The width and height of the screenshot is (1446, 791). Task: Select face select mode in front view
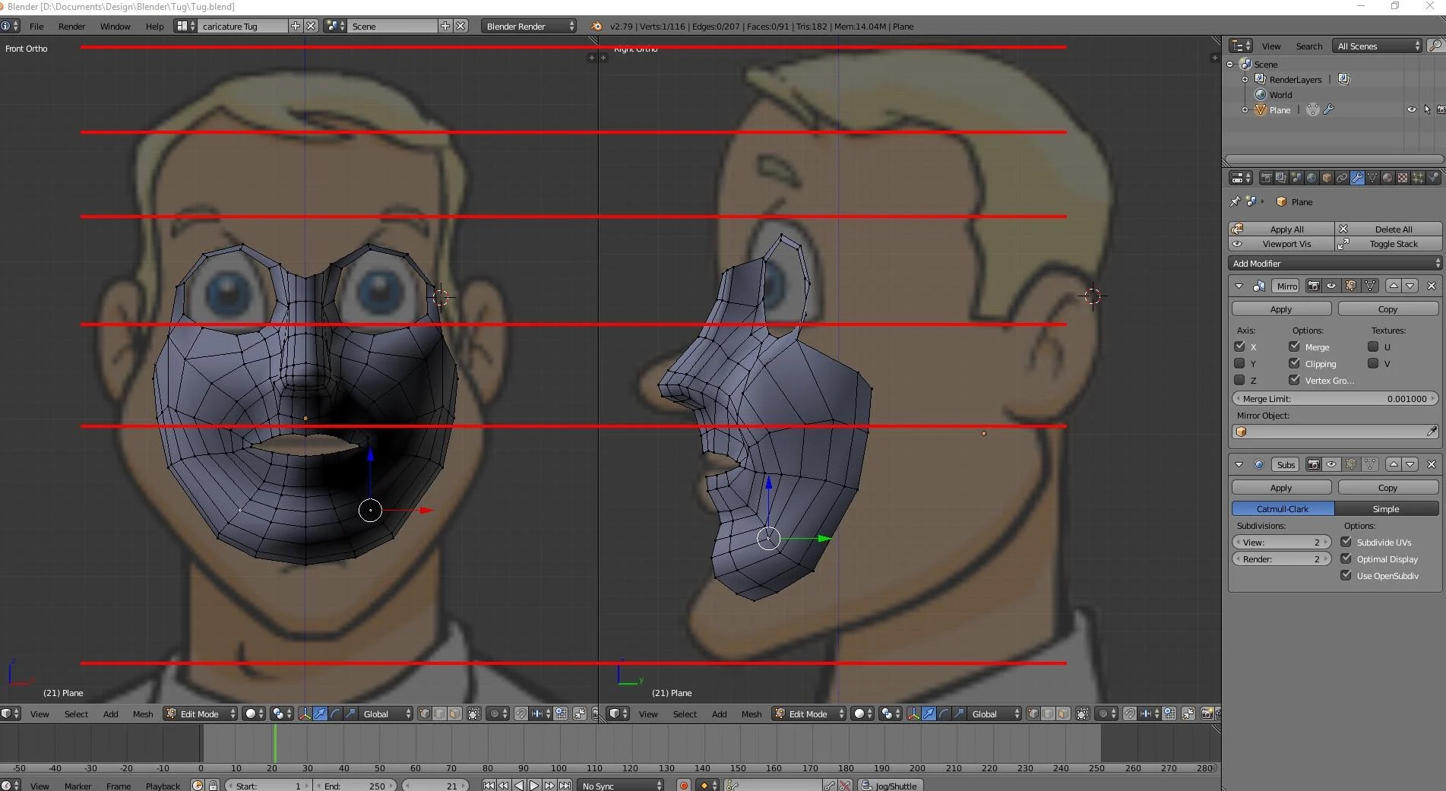[454, 713]
